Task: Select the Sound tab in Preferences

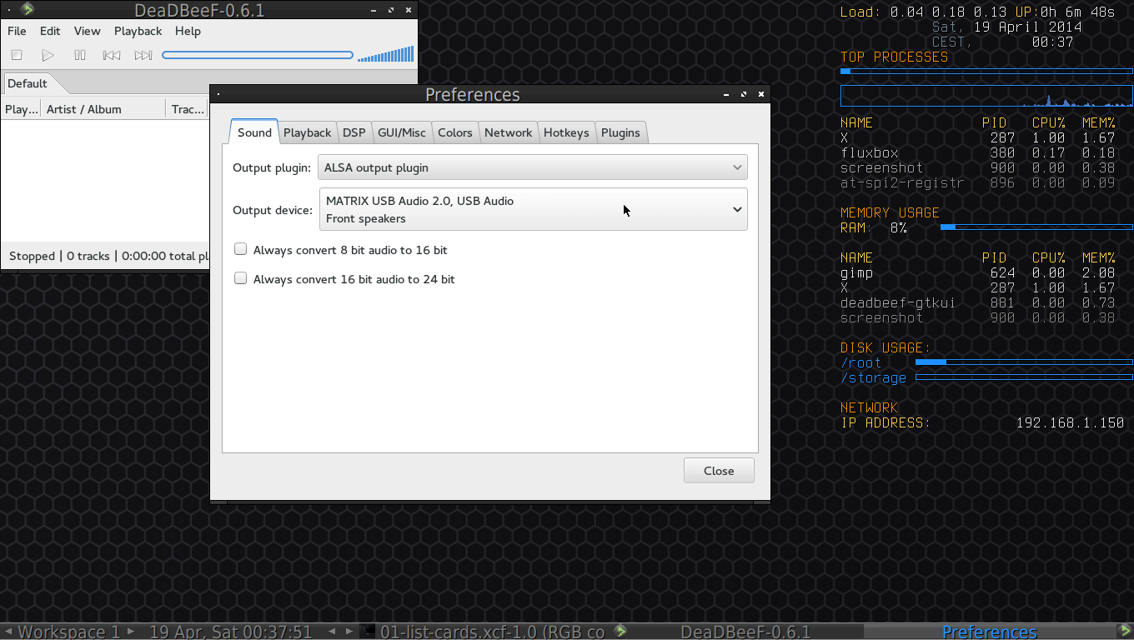Action: (x=254, y=132)
